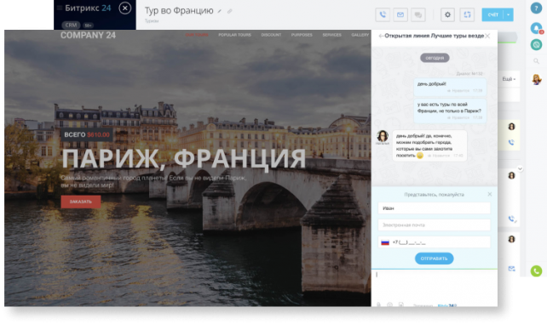Go back with chat header arrow
The height and width of the screenshot is (324, 547).
381,36
